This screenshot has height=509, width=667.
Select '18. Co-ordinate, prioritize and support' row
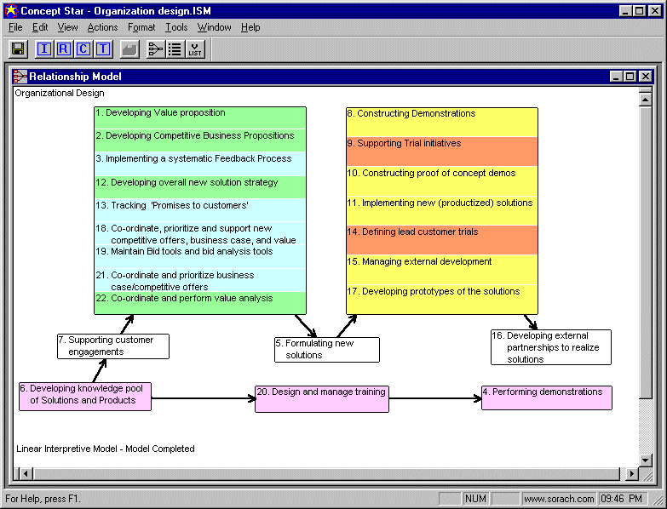[200, 234]
